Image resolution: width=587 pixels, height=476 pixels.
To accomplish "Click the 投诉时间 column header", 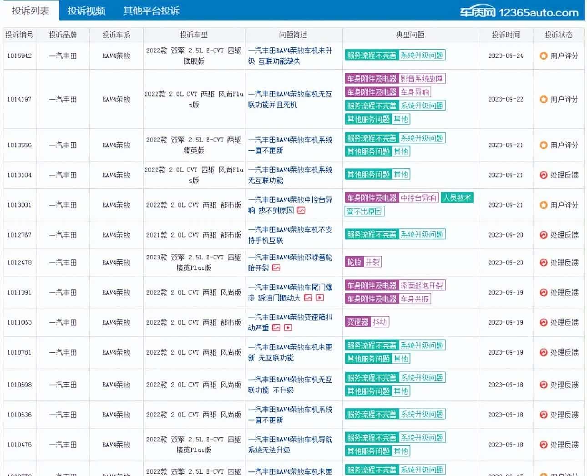I will [x=506, y=35].
